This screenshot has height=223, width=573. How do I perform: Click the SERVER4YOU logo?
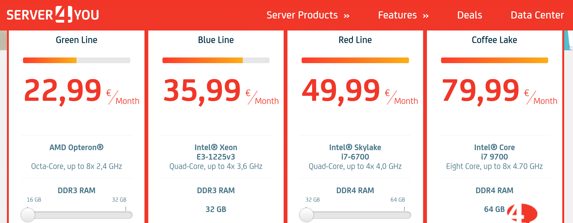click(53, 15)
